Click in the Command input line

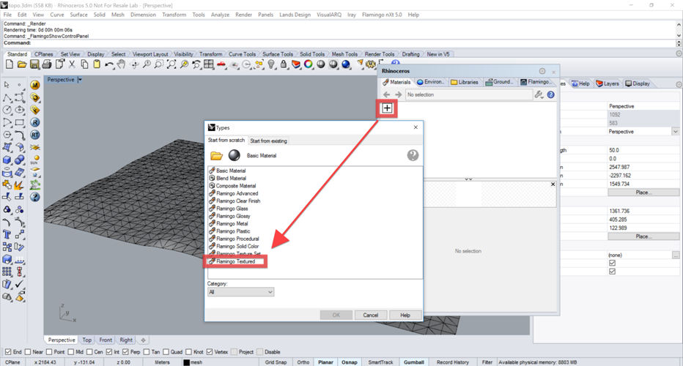point(340,42)
